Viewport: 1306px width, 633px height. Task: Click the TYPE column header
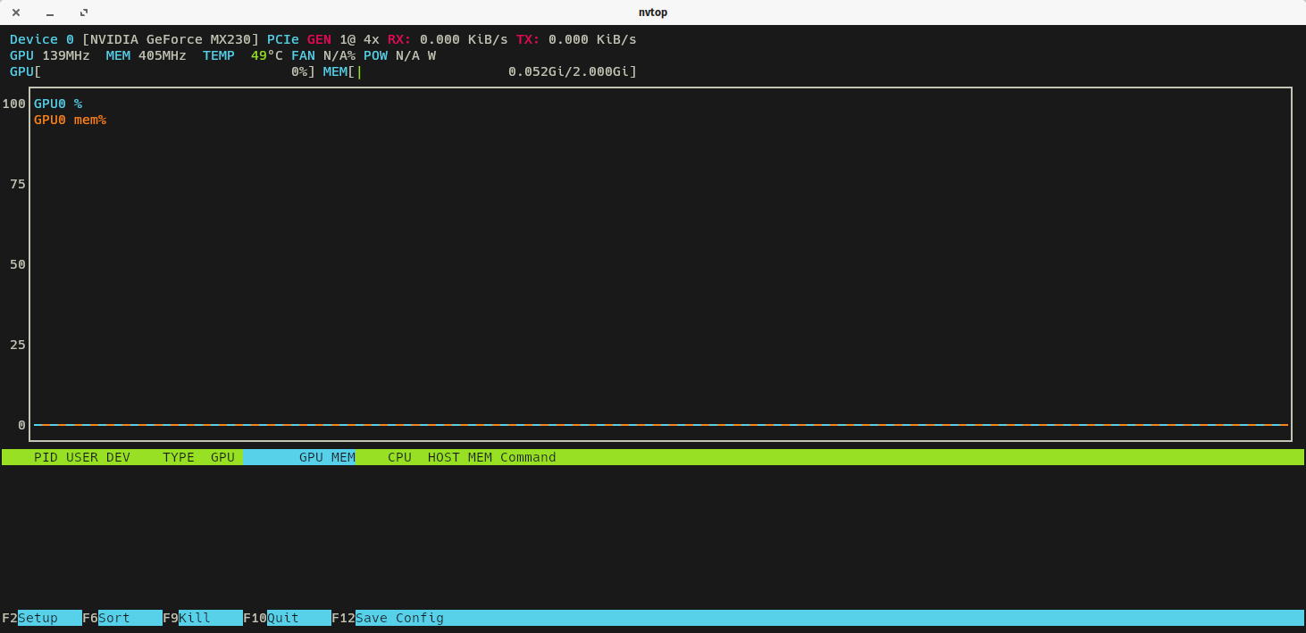pos(178,457)
